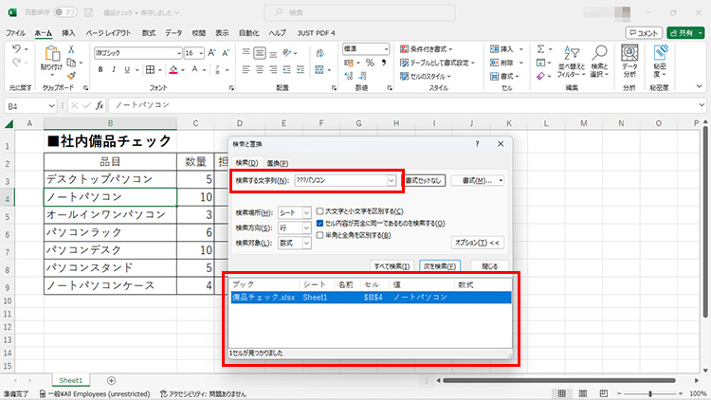This screenshot has height=400, width=711.
Task: Click the 検索と選択 (Find & Select) magnifier icon
Action: pos(597,53)
